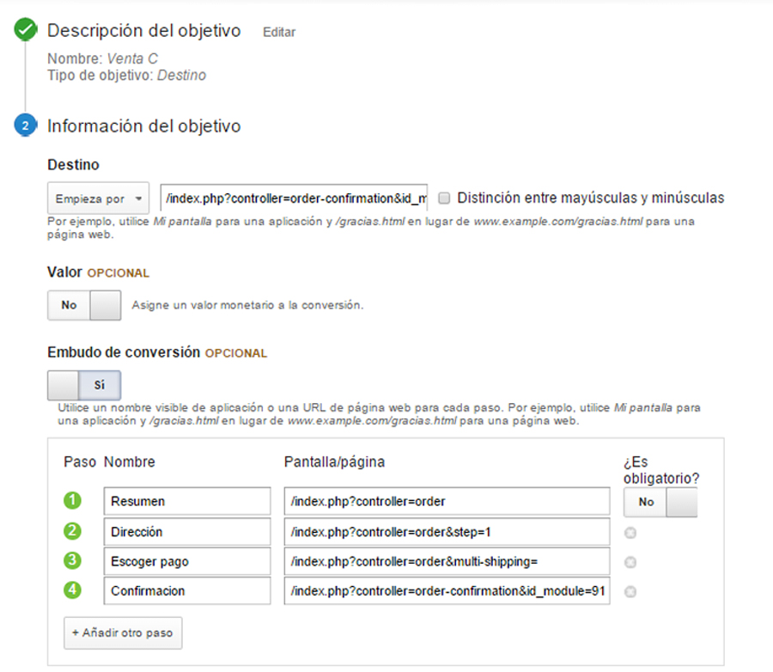The image size is (773, 672).
Task: Click the blue step 2 circle icon
Action: 26,126
